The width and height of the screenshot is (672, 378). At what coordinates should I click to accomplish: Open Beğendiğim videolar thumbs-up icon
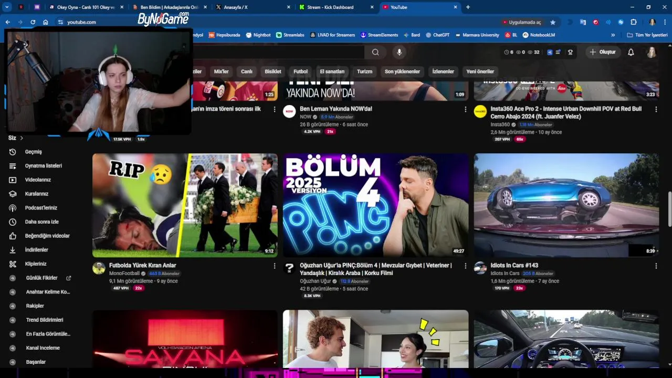[13, 236]
